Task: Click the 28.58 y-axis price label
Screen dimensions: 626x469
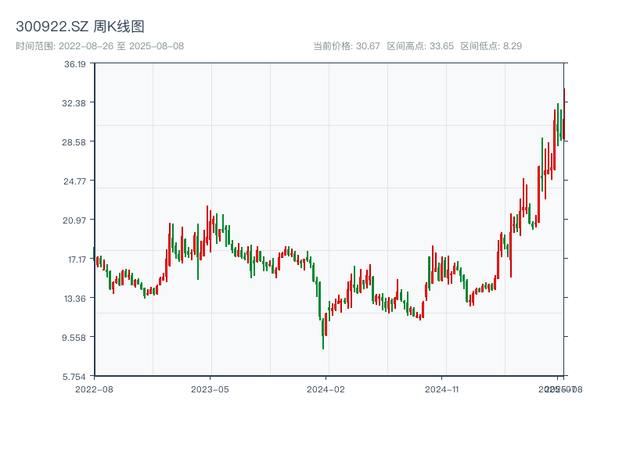Action: (75, 142)
